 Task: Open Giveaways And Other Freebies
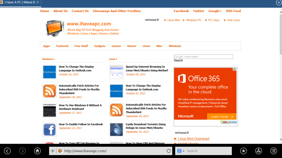coord(117,11)
